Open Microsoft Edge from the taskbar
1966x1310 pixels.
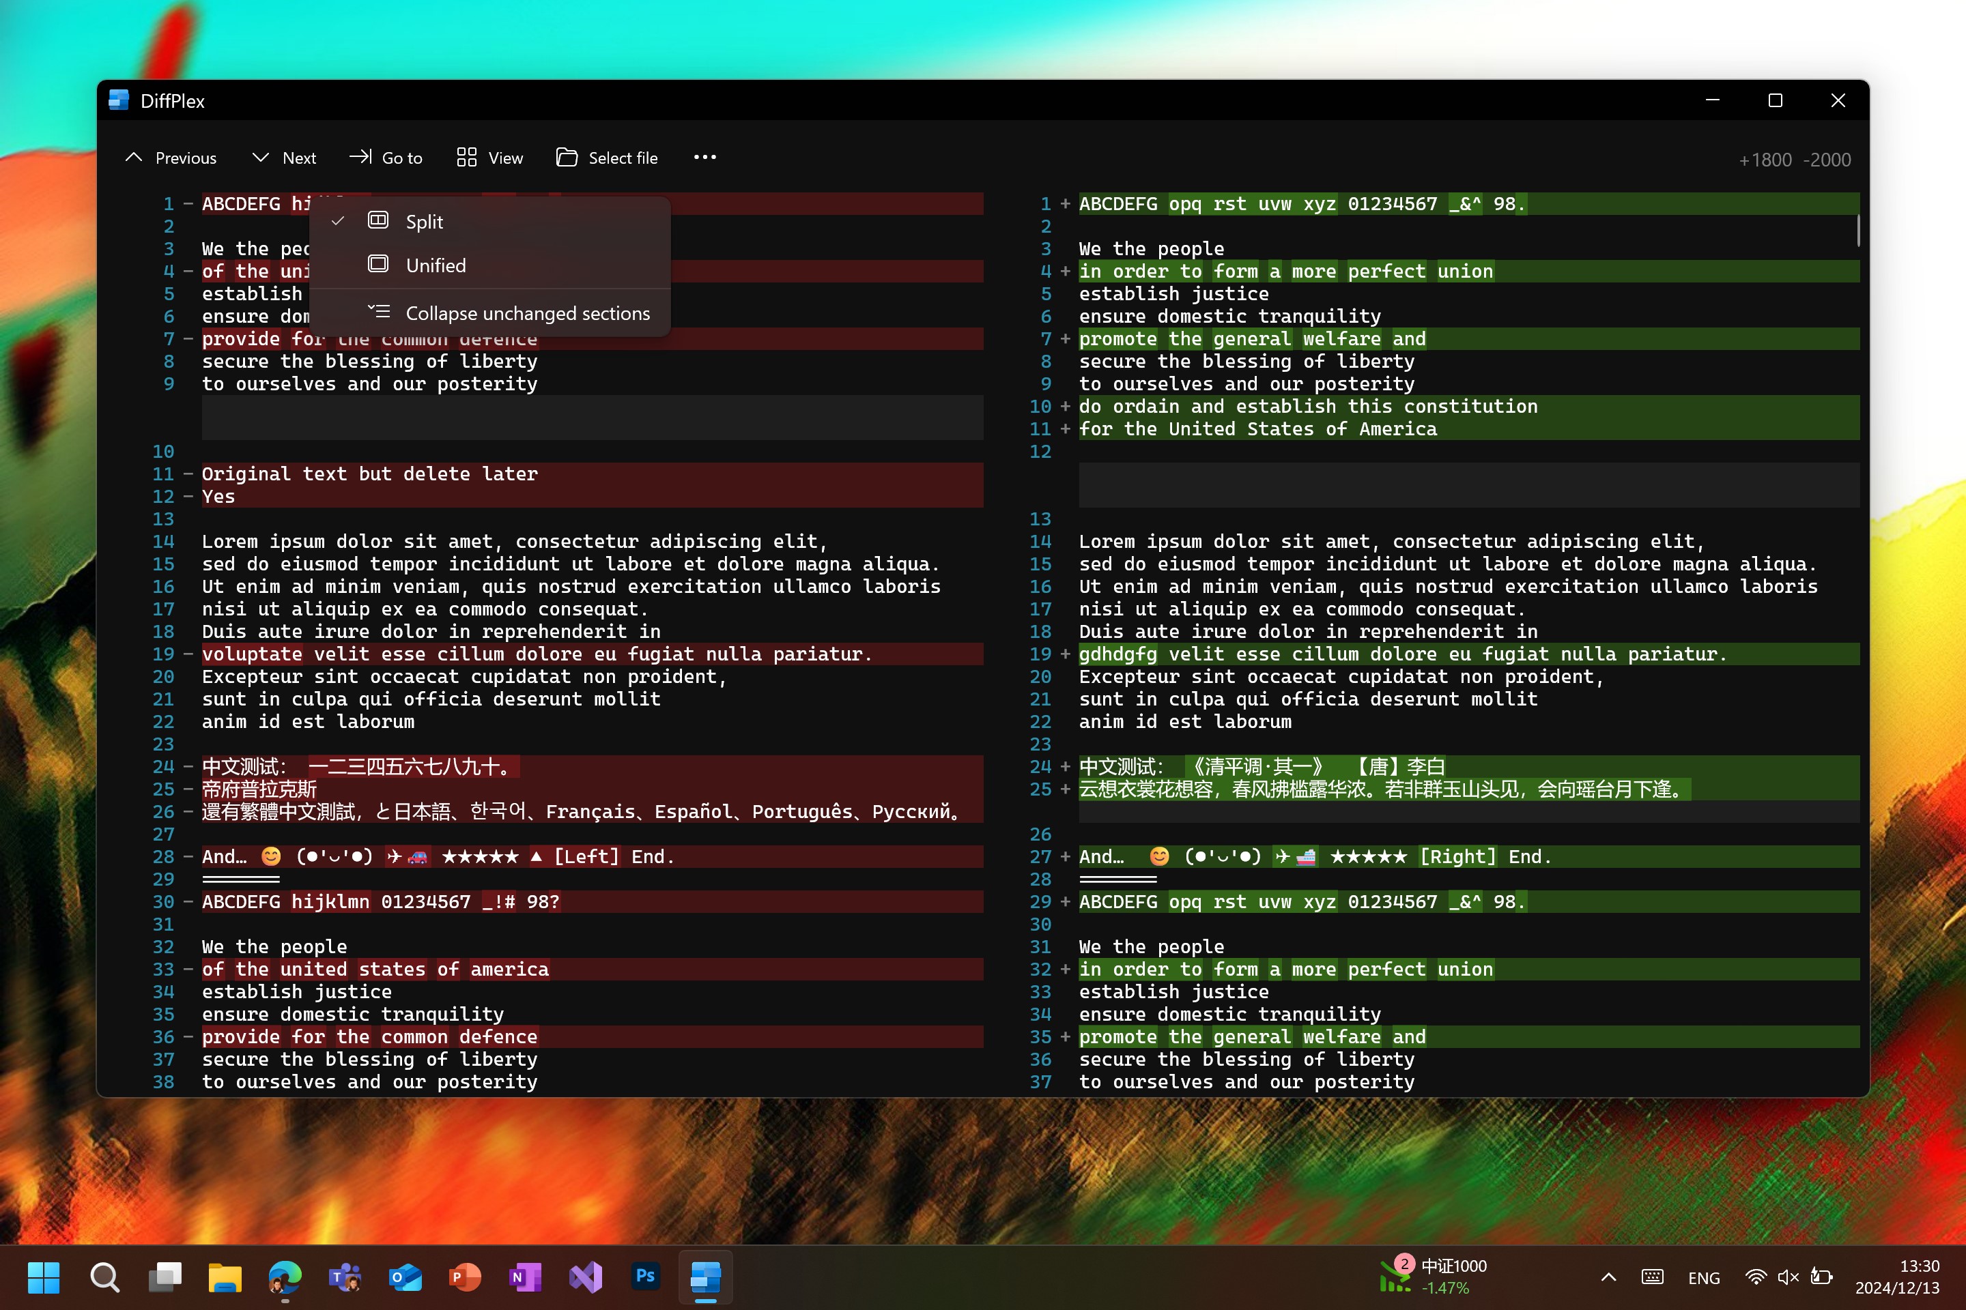(285, 1277)
